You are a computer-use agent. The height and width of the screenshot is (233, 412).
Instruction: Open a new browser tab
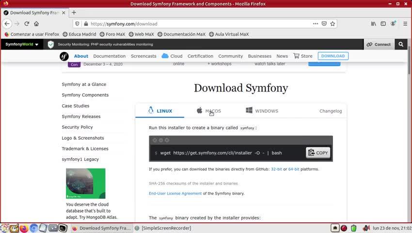[74, 12]
